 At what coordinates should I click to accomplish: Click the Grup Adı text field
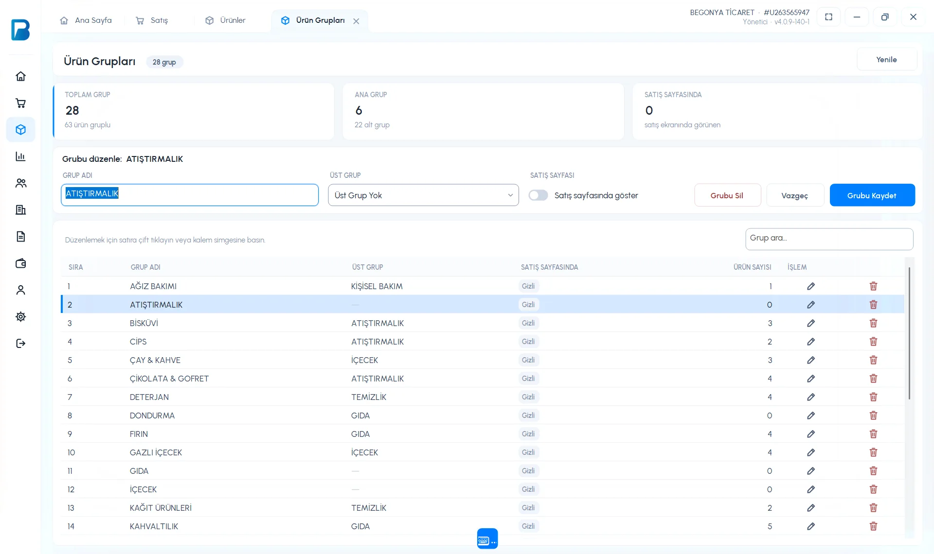tap(190, 195)
